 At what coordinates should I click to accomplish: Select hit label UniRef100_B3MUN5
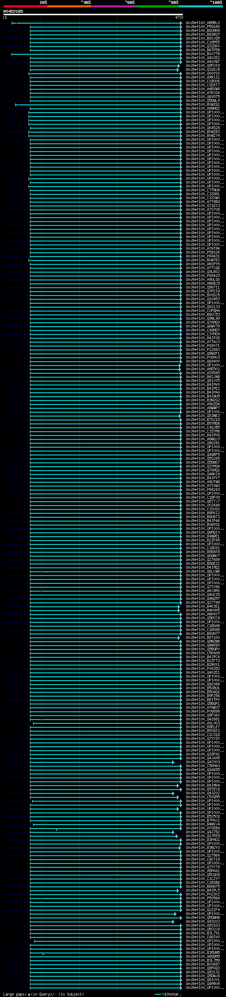tap(202, 952)
